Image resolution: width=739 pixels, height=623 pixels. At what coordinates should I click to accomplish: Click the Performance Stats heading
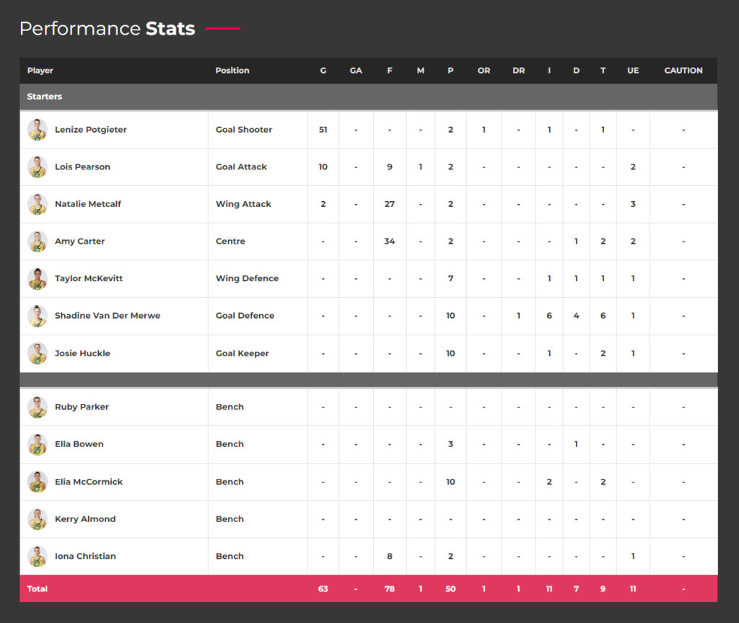pyautogui.click(x=107, y=29)
